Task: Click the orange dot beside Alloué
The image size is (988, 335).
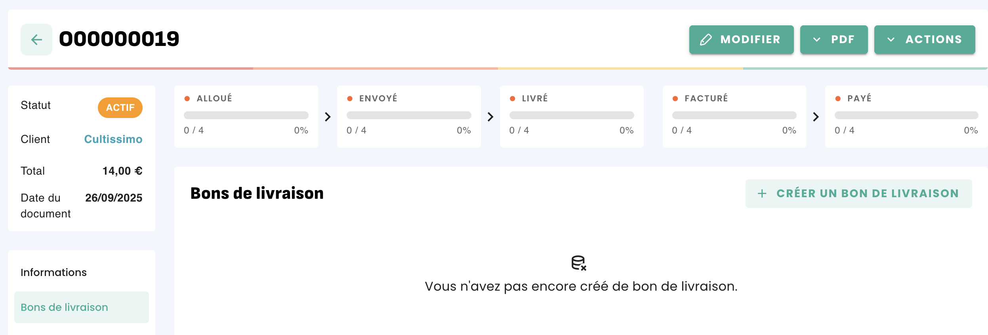Action: (x=187, y=99)
